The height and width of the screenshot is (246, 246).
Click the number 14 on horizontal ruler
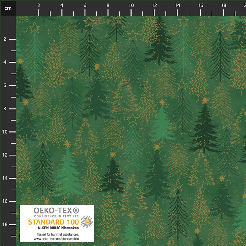point(177,5)
